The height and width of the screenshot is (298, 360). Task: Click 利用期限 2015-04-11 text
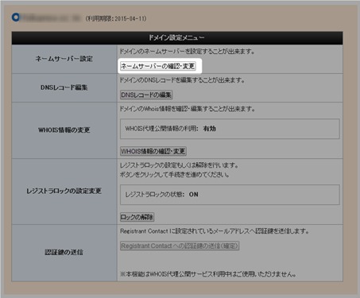click(115, 19)
